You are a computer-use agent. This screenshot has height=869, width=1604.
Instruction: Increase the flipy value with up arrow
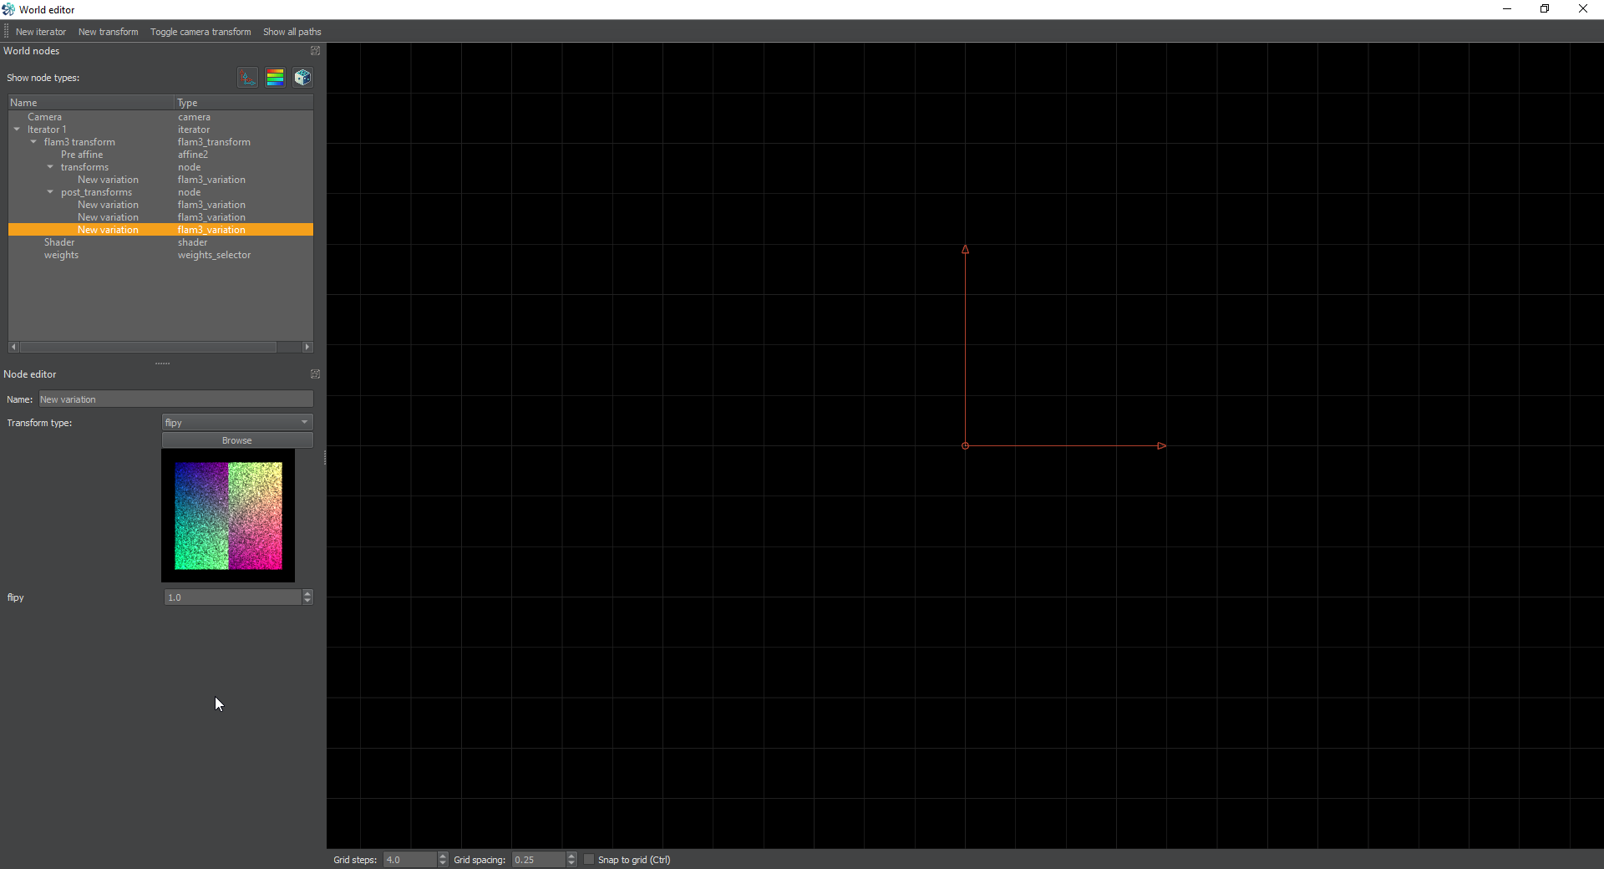coord(307,593)
